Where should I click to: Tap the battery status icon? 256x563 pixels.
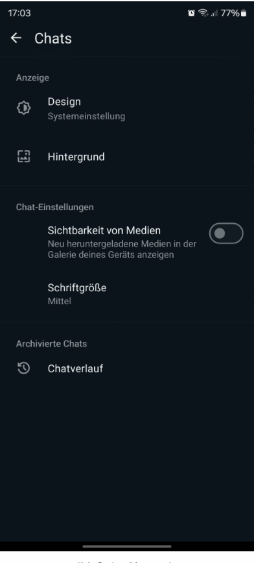coord(244,13)
